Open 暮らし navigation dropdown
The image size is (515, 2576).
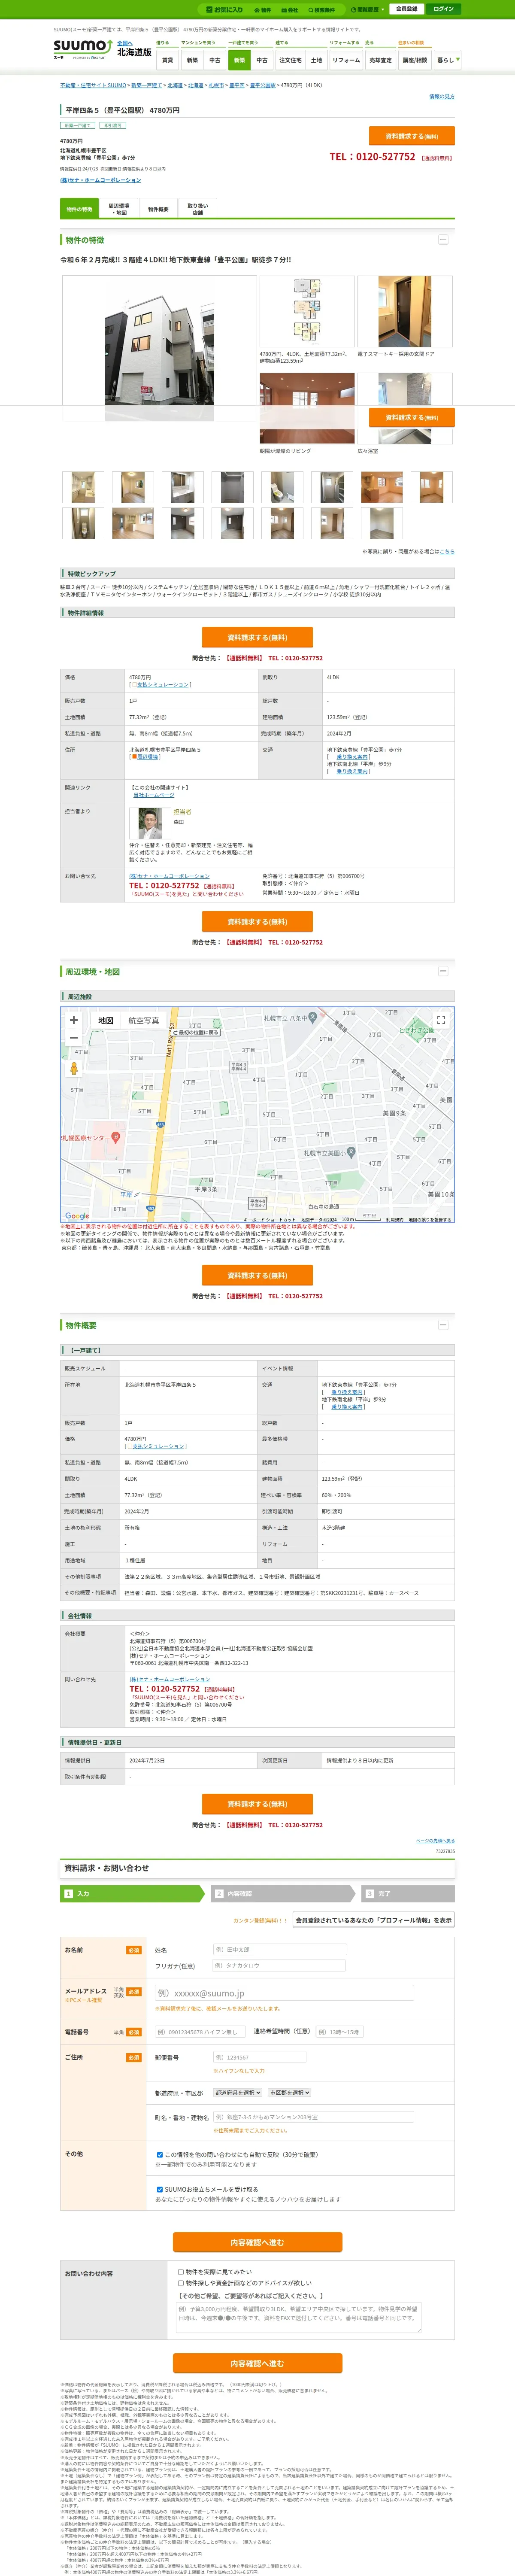[x=447, y=60]
